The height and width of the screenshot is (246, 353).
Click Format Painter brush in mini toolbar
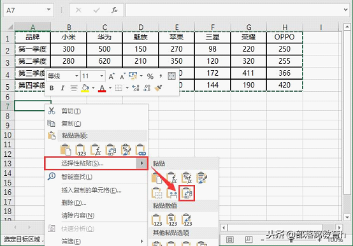click(x=158, y=88)
